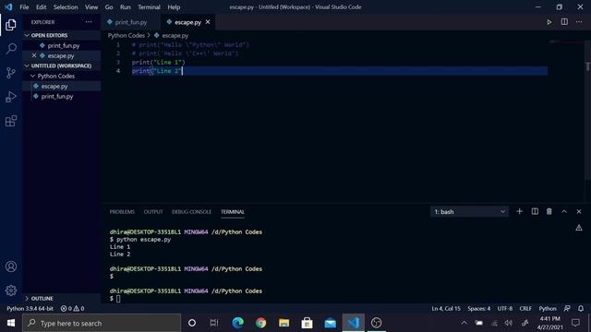This screenshot has width=591, height=332.
Task: Open the View menu
Action: coord(91,6)
